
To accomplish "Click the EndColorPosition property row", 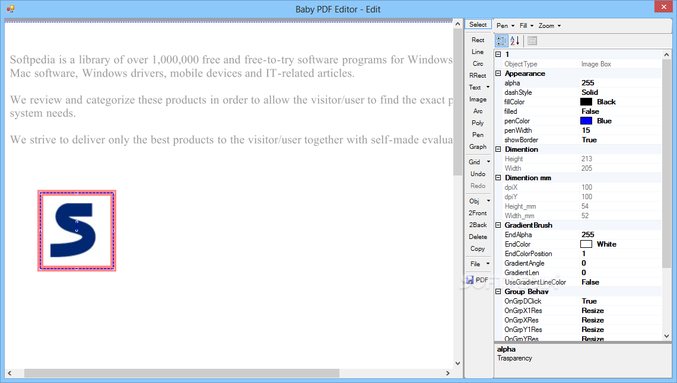I will [578, 254].
